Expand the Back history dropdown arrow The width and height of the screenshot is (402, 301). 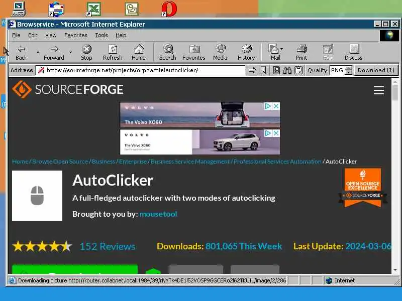[38, 53]
